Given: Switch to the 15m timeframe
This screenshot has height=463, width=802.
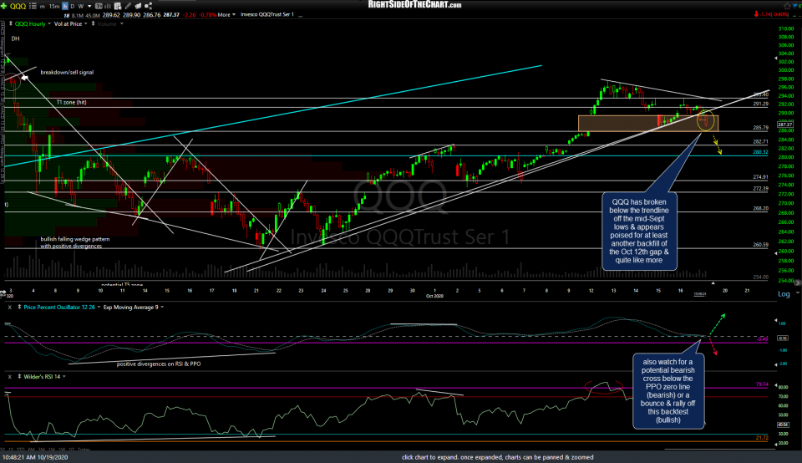Looking at the screenshot, I should pyautogui.click(x=54, y=6).
